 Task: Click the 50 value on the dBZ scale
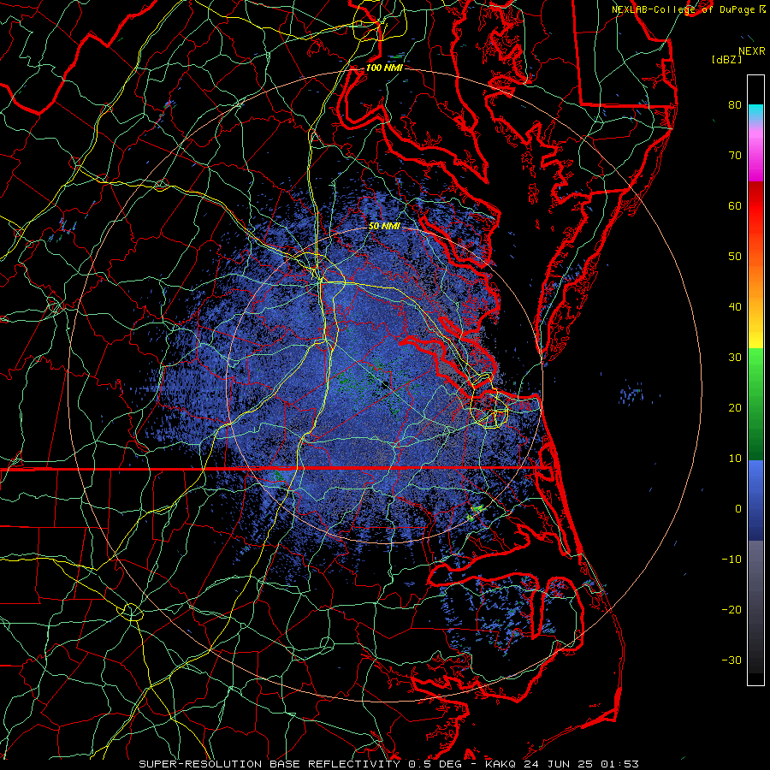(x=735, y=257)
